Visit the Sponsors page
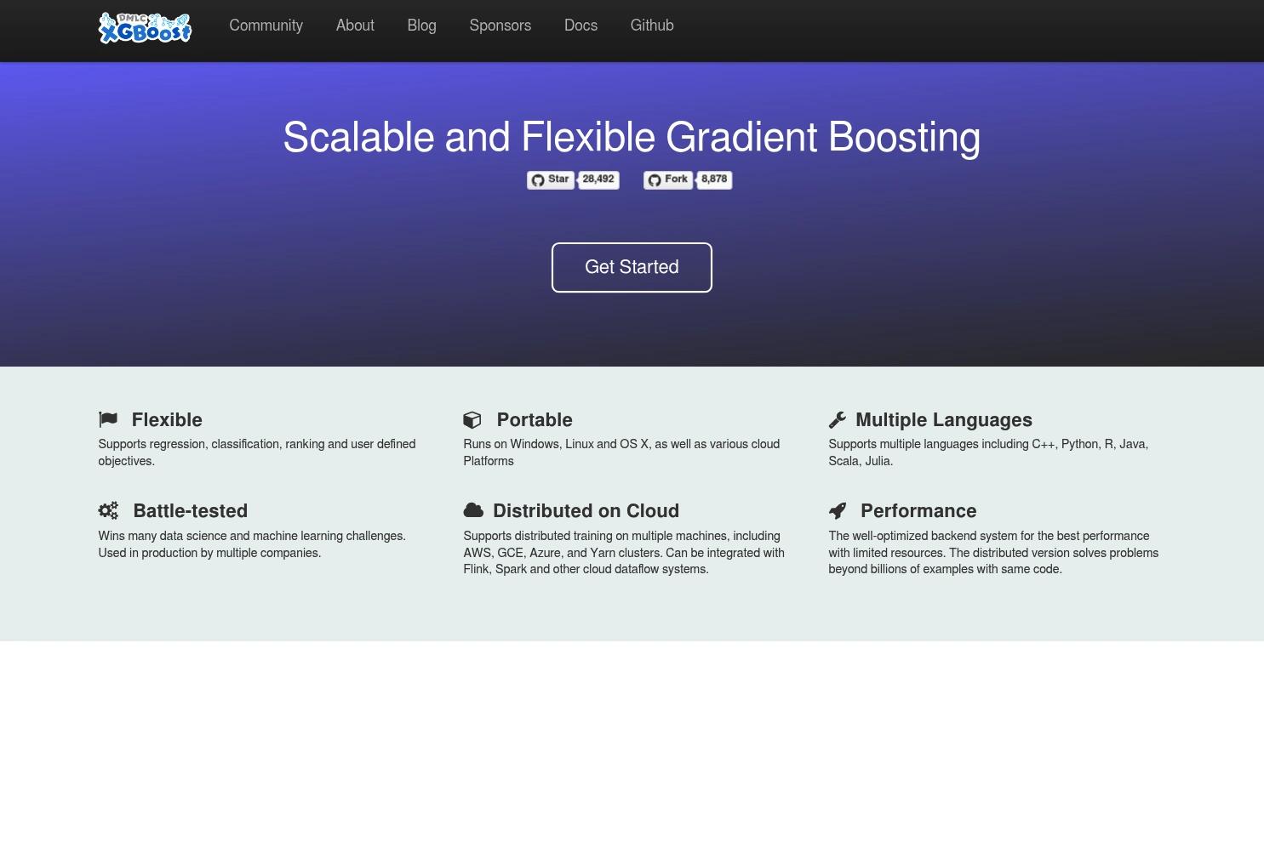The image size is (1264, 842). (x=500, y=26)
